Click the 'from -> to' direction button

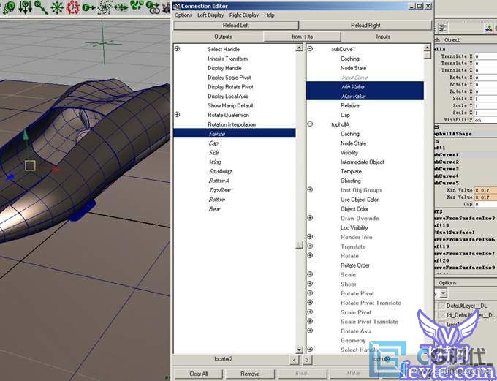[302, 37]
